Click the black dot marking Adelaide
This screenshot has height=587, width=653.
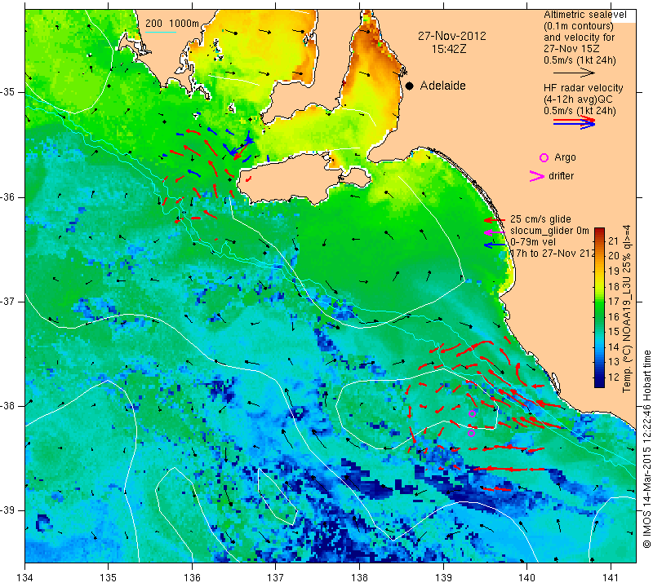click(x=410, y=86)
